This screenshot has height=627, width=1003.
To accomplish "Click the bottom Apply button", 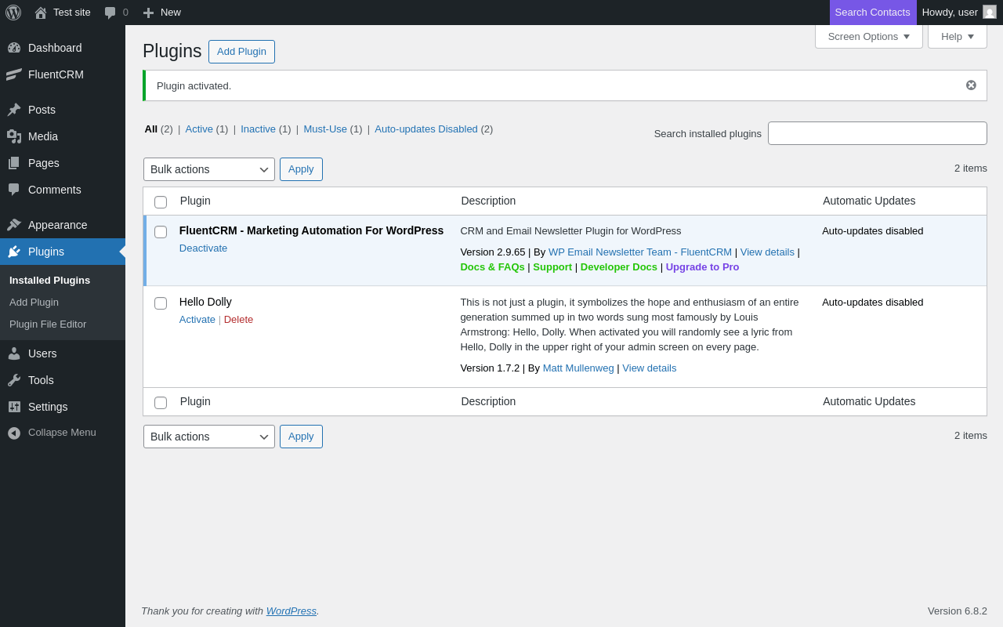I will coord(301,437).
